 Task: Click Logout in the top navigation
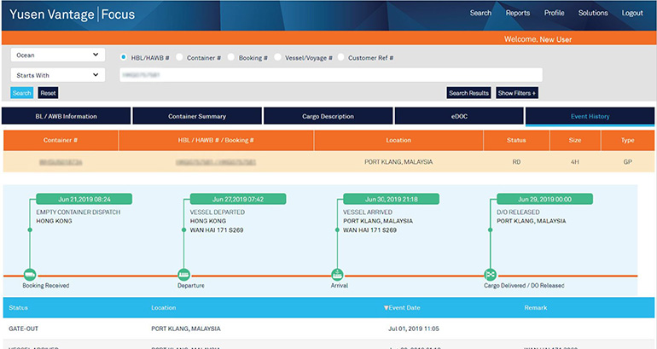tap(632, 13)
